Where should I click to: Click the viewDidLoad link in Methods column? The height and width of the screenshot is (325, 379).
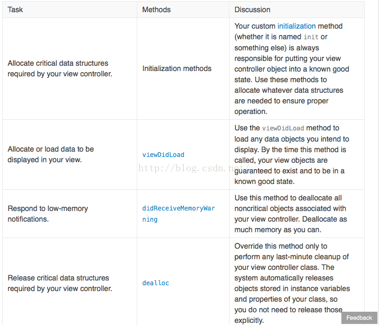click(x=163, y=155)
